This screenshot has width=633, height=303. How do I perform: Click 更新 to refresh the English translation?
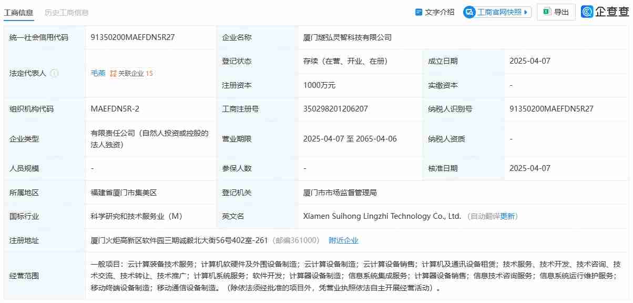pos(506,216)
